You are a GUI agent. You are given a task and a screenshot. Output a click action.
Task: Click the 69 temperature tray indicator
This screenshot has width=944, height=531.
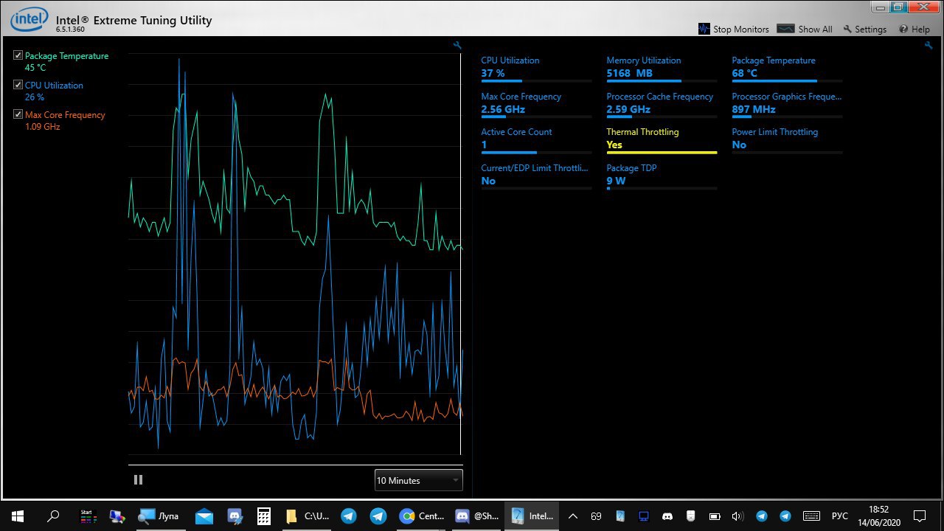click(x=596, y=516)
